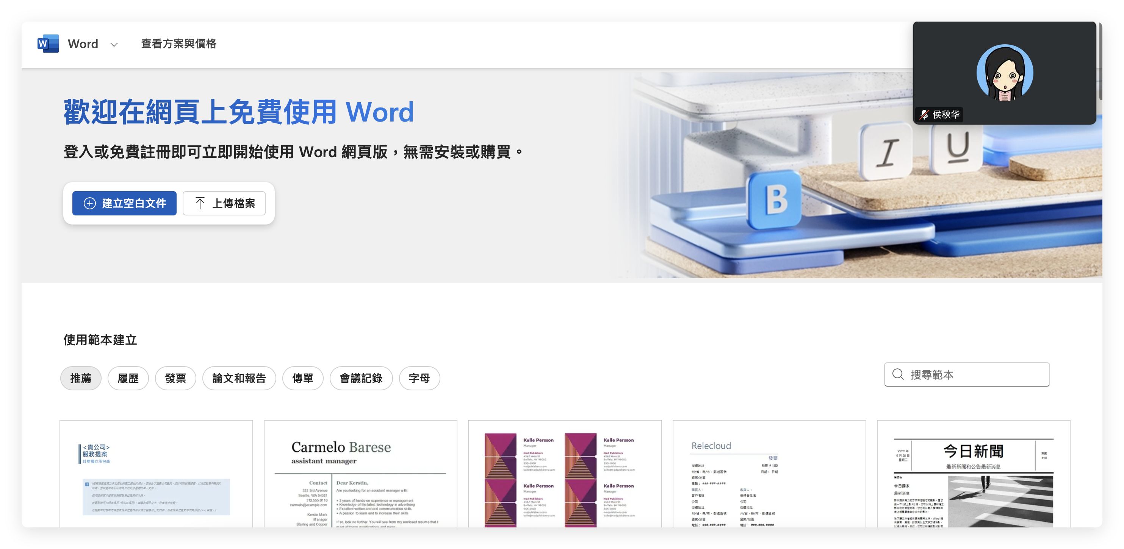Open 查看方案與價格 link
This screenshot has width=1124, height=549.
(178, 44)
